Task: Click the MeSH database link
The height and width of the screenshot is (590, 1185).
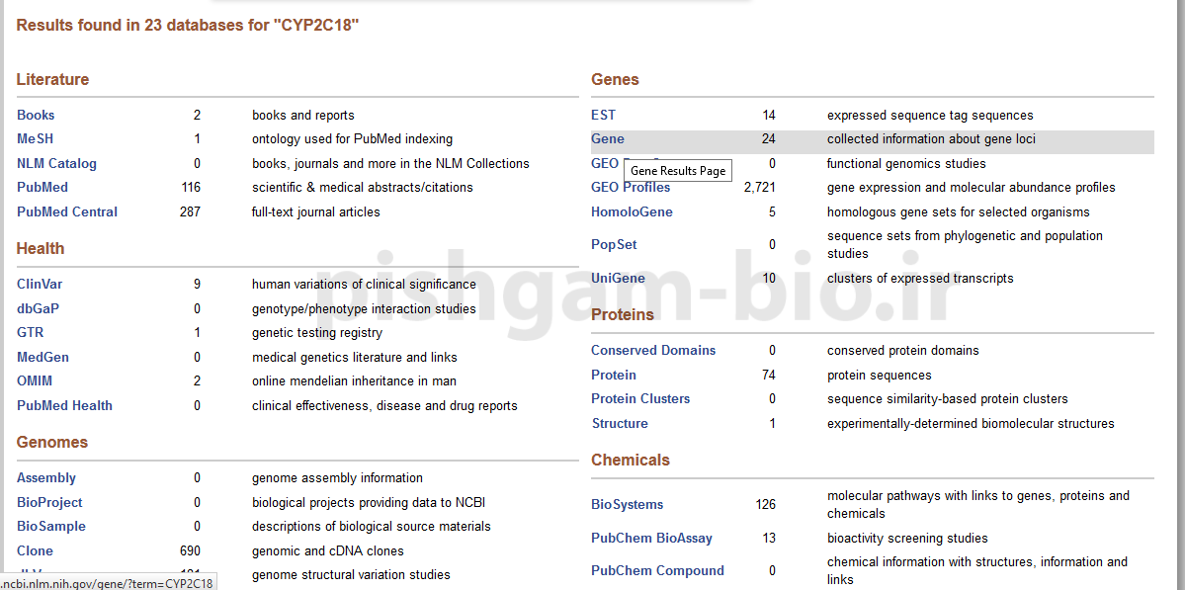Action: coord(35,139)
